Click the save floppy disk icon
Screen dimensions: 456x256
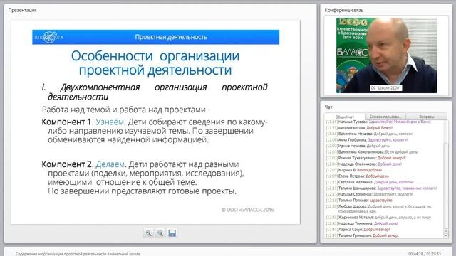point(172,233)
